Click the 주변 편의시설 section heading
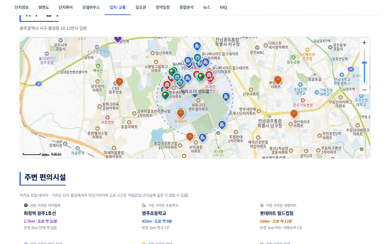 coord(45,177)
